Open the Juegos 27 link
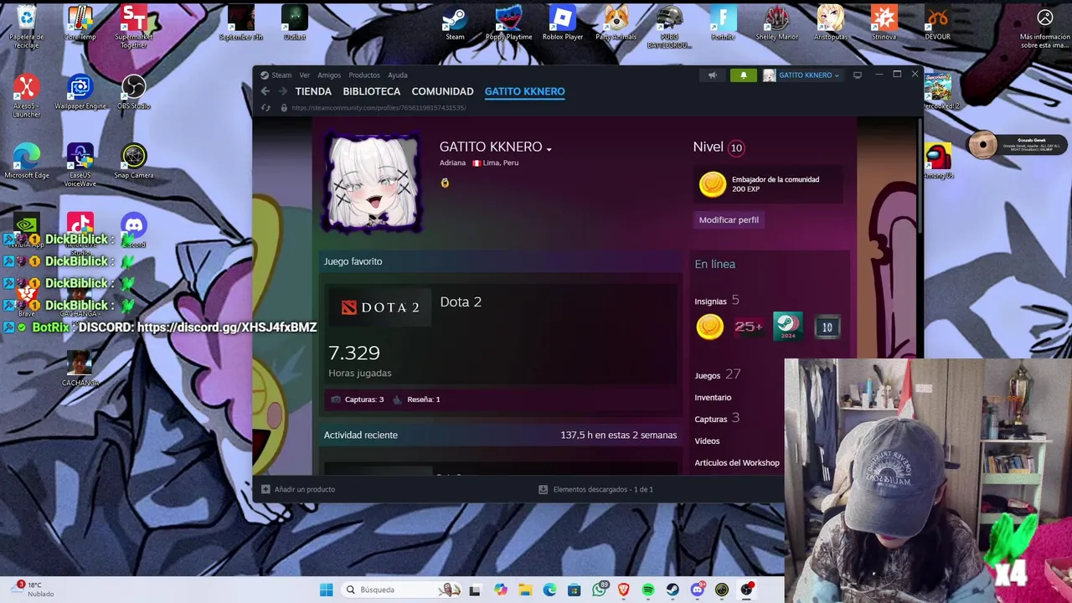This screenshot has width=1072, height=603. [717, 375]
